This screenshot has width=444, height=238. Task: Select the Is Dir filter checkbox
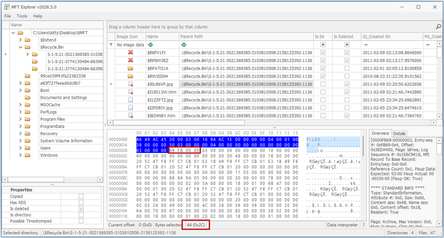(x=323, y=45)
